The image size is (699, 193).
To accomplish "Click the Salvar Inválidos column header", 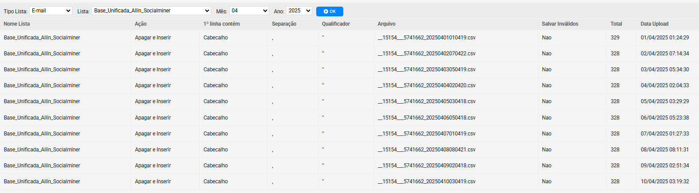I will point(560,24).
